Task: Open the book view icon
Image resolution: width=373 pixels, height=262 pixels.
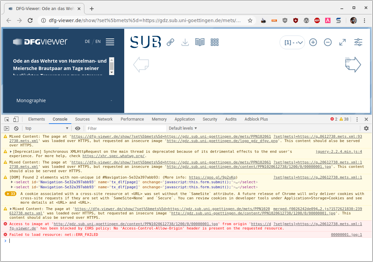Action: 200,42
